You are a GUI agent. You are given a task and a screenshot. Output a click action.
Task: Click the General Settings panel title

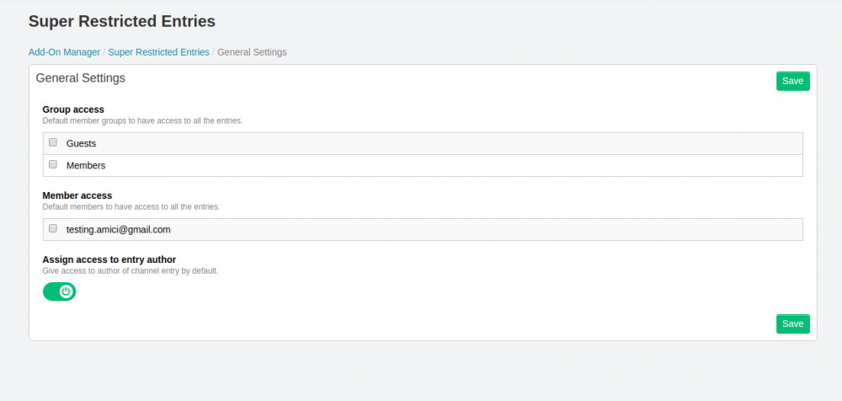click(x=81, y=78)
